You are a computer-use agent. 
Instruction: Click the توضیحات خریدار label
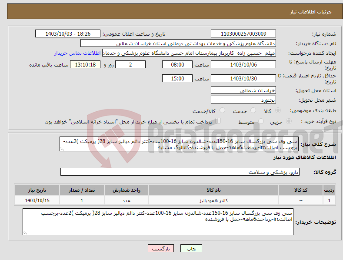pyautogui.click(x=316, y=222)
